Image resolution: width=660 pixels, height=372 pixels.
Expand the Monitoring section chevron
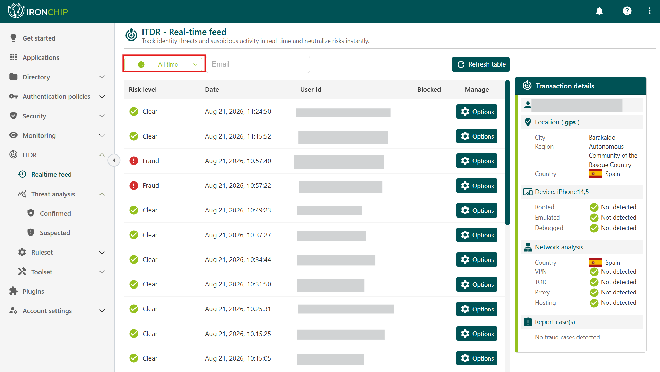coord(102,135)
